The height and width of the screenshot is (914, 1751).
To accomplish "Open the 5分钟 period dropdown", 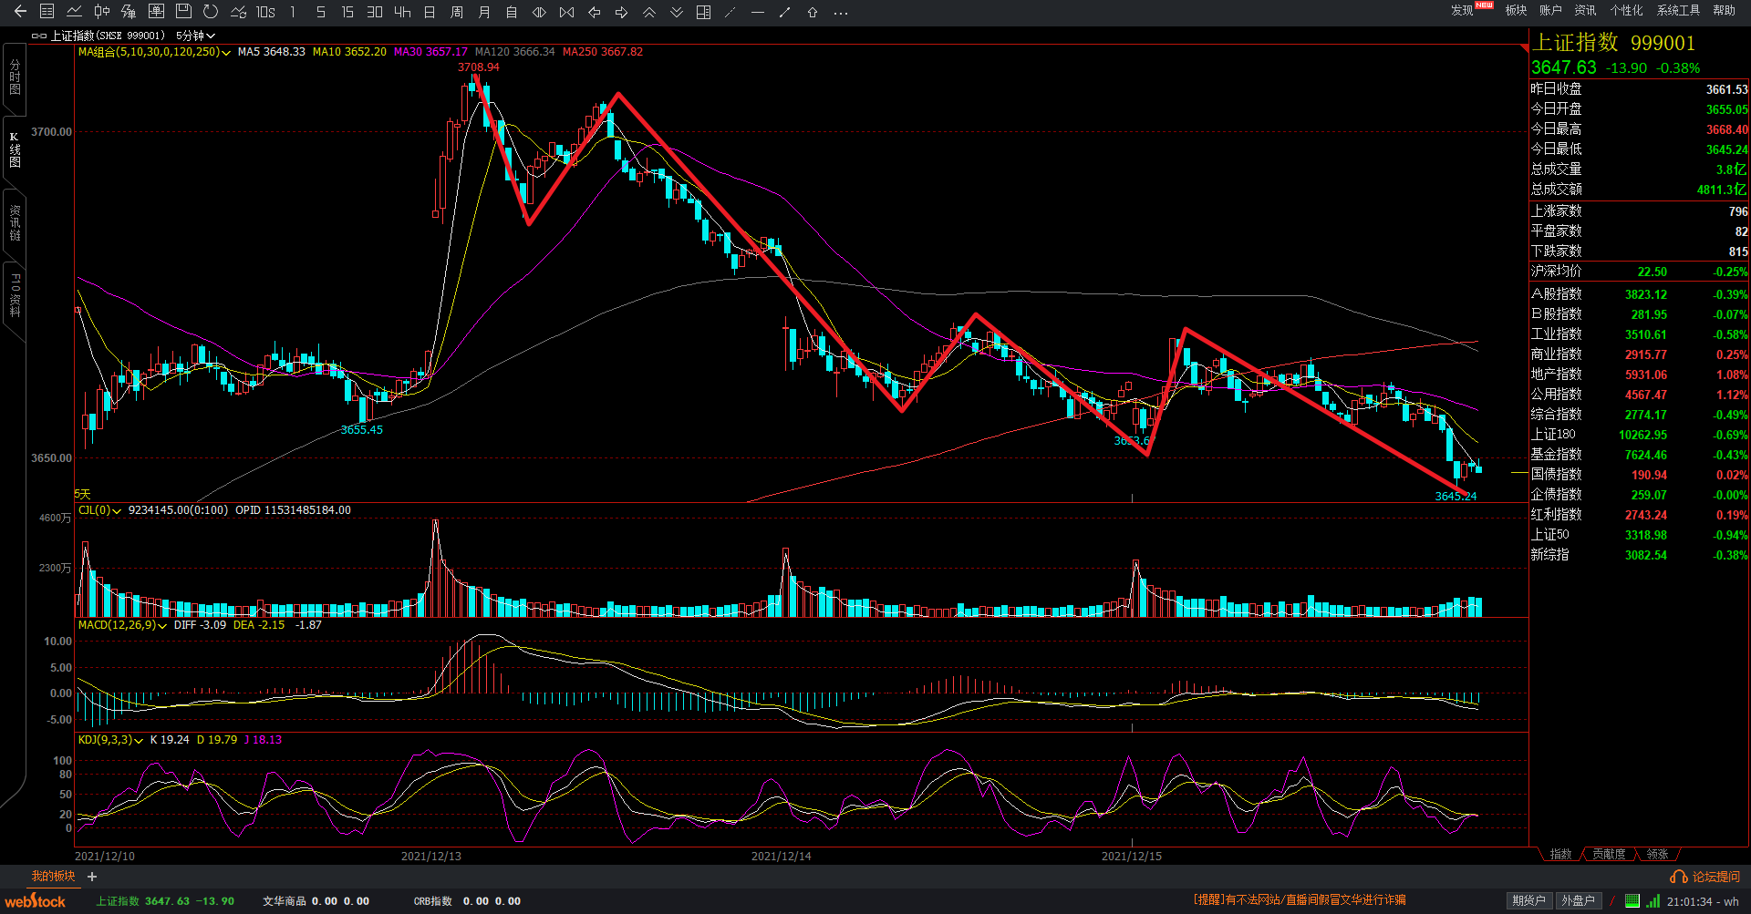I will [x=195, y=36].
